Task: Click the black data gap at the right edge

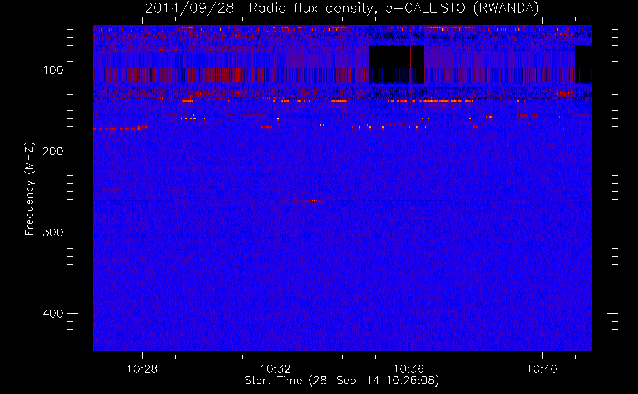Action: pyautogui.click(x=583, y=64)
